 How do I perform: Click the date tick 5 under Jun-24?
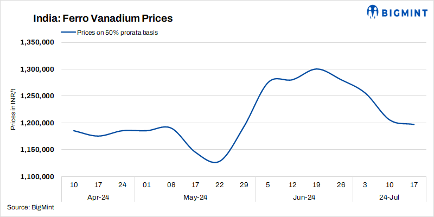[x=269, y=185]
